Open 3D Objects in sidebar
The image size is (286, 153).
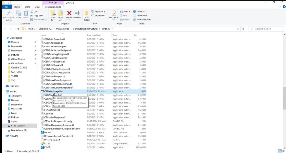click(16, 96)
